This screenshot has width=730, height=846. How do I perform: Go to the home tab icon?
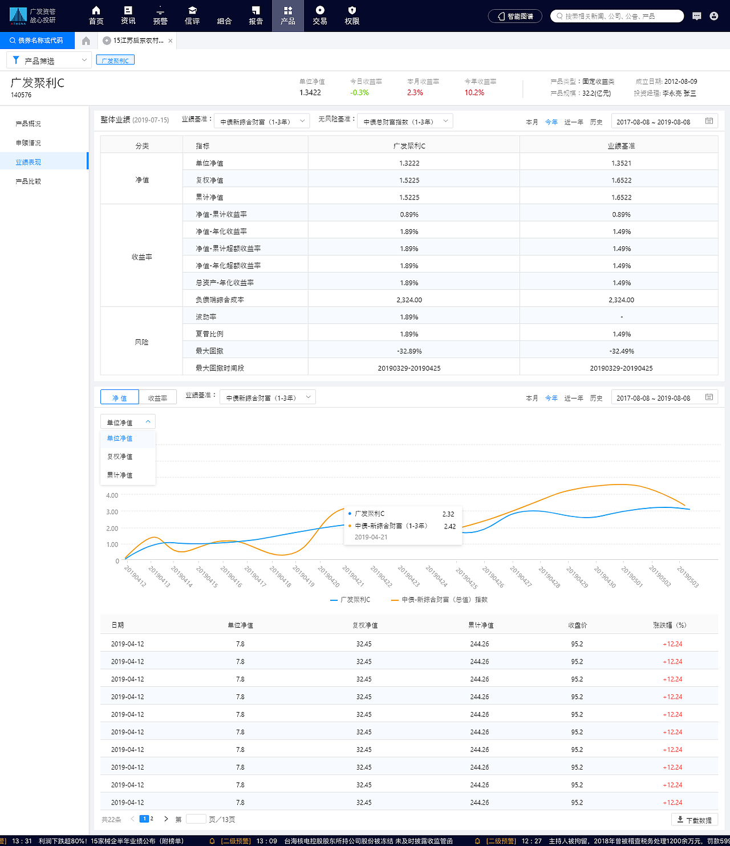tap(86, 40)
